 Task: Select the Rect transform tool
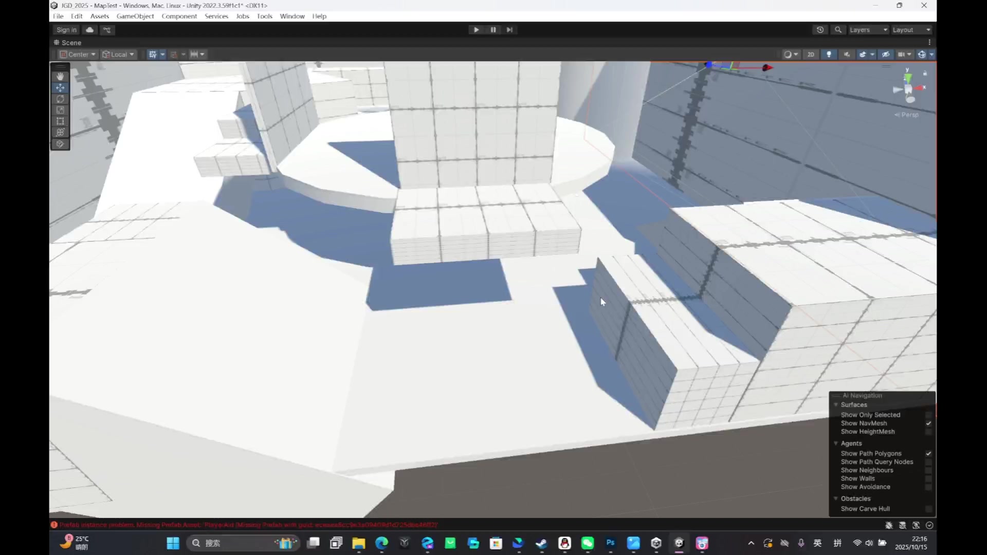[60, 121]
